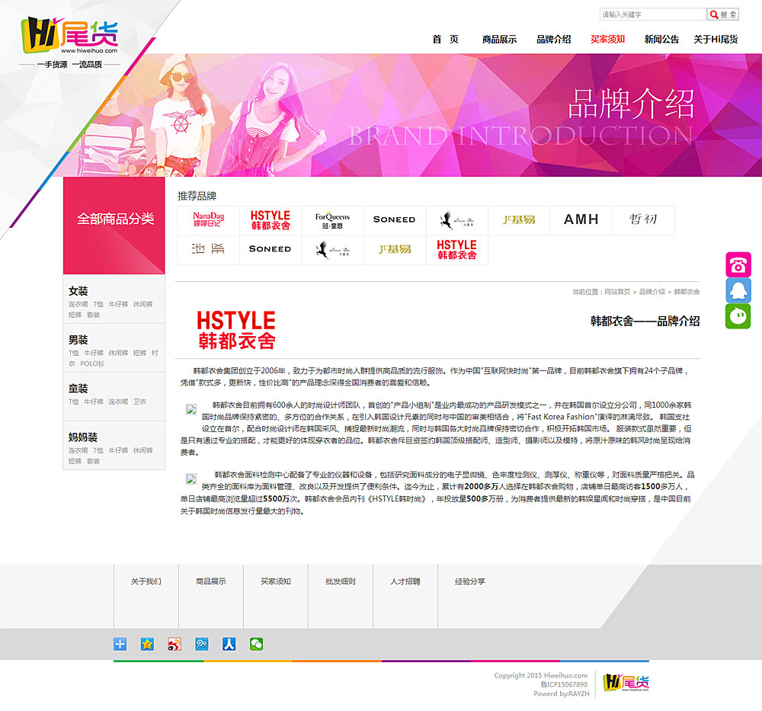Open 牛仔裤 under 妈妈装
762x711 pixels.
tap(118, 450)
